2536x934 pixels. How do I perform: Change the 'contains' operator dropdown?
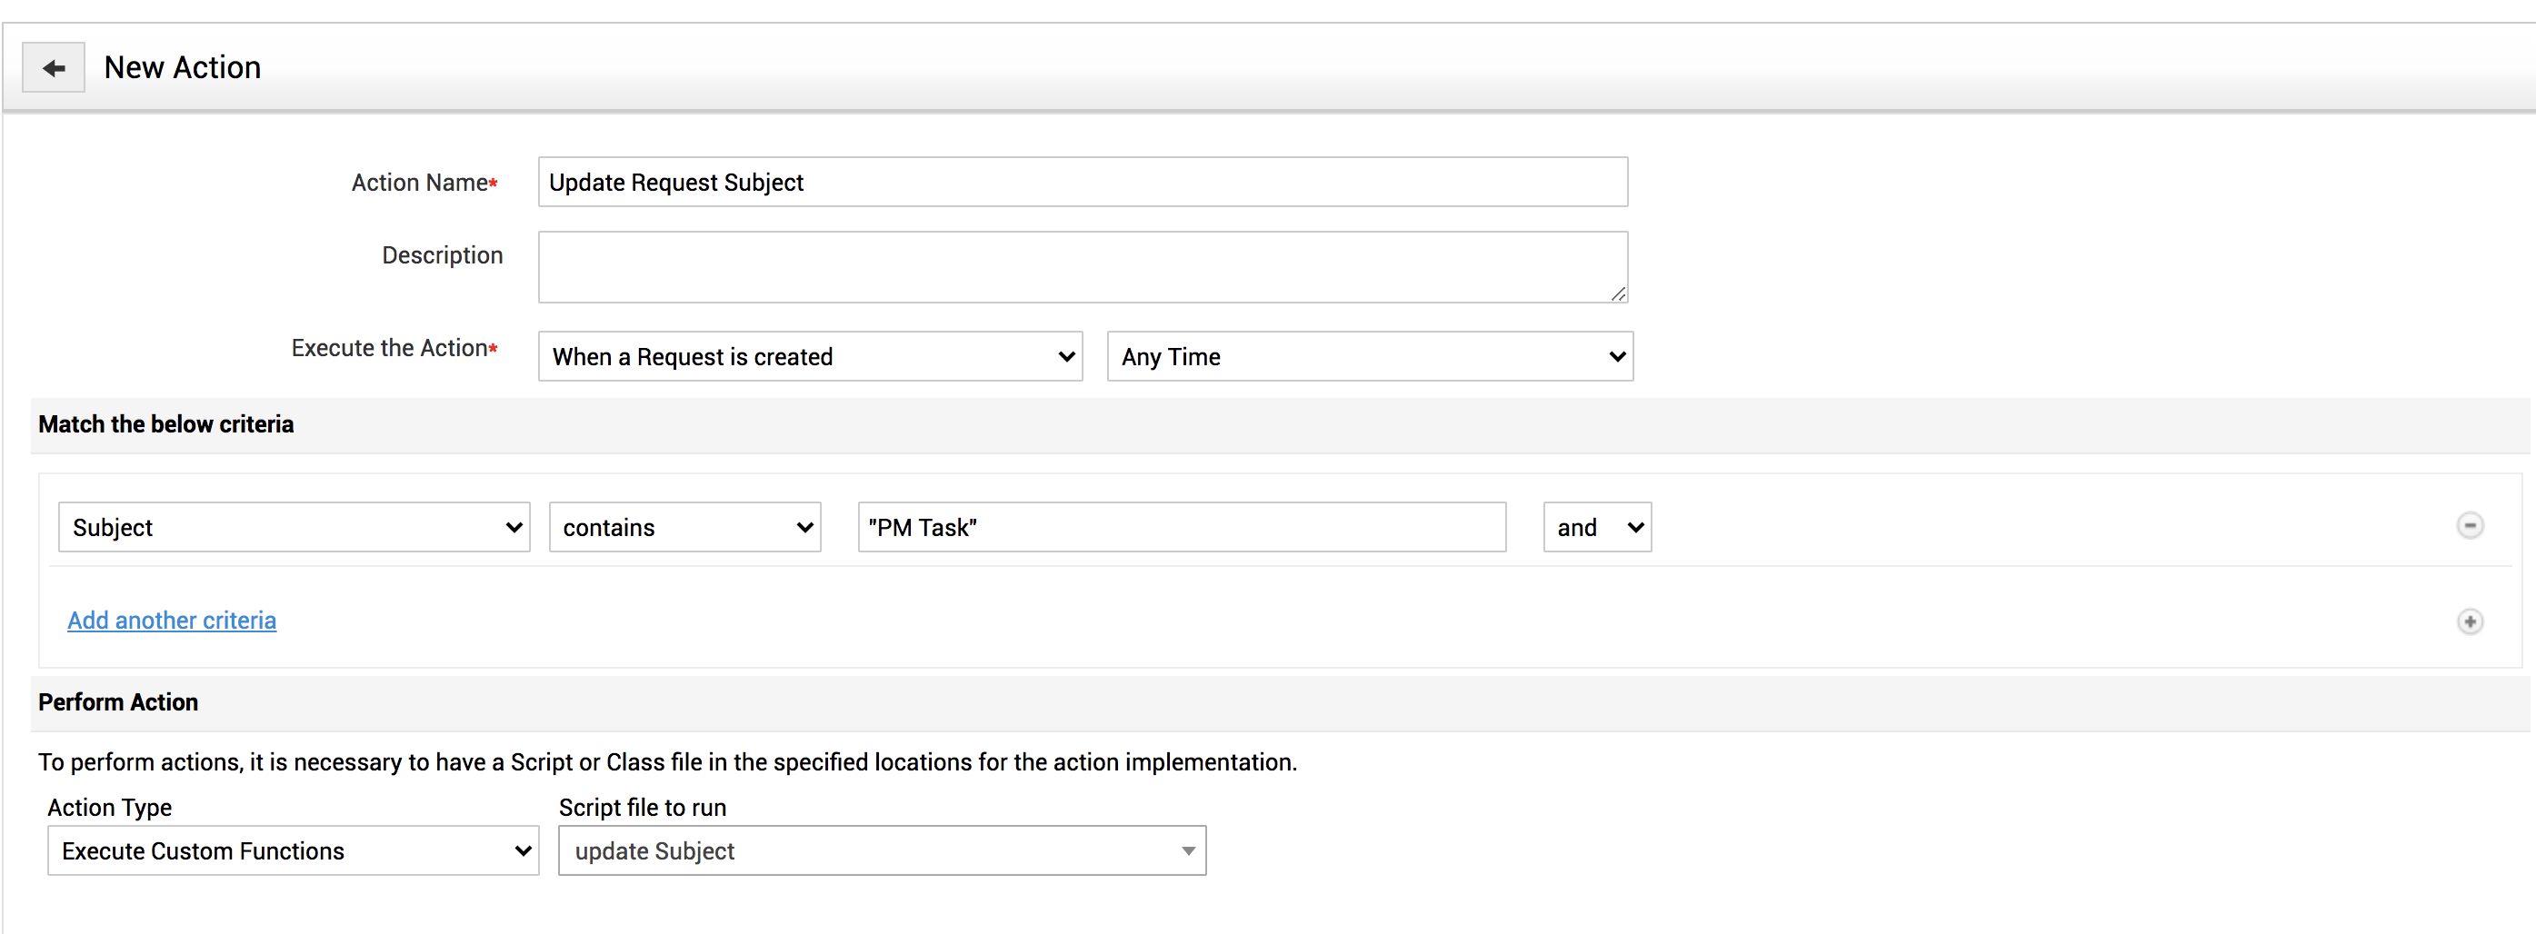(684, 528)
